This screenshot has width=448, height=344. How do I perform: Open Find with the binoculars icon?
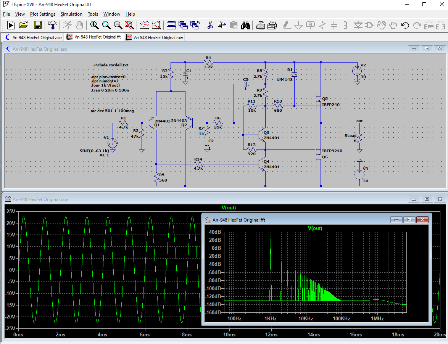coord(245,25)
